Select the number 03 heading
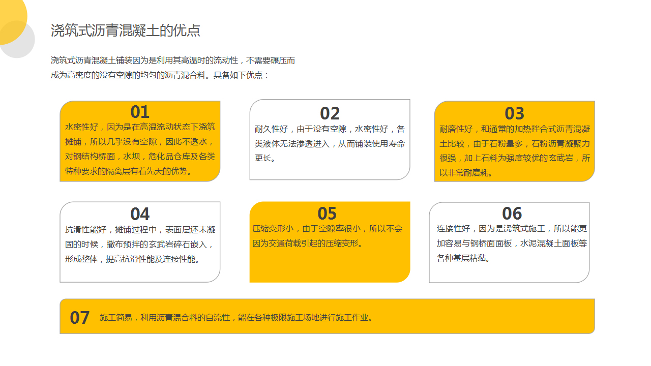 pyautogui.click(x=514, y=113)
